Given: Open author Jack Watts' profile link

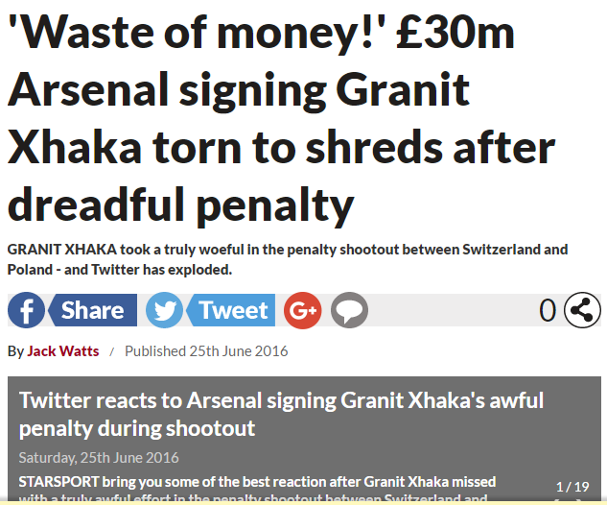Looking at the screenshot, I should click(x=63, y=351).
